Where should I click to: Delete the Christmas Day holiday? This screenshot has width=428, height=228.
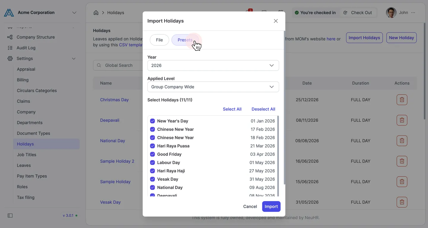402,100
